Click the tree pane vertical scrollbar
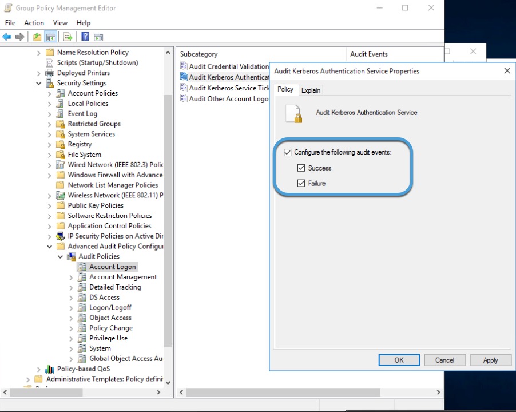Screen dimensions: 516x412 coord(168,229)
